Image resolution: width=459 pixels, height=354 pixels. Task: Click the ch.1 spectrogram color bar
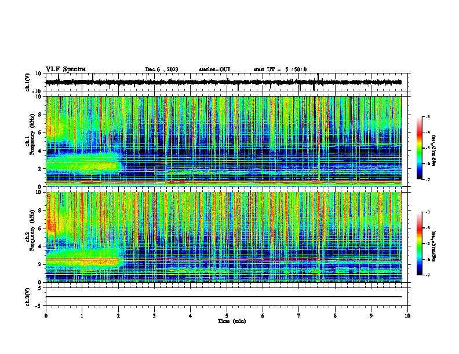point(419,148)
